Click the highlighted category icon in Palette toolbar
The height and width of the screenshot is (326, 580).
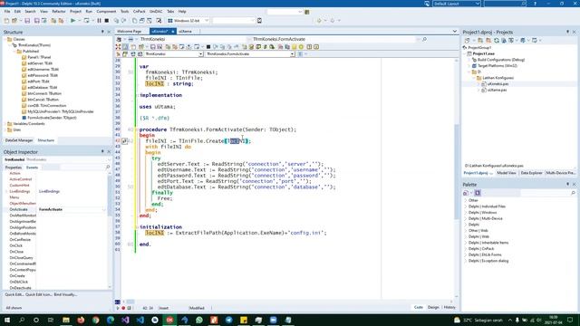click(478, 193)
